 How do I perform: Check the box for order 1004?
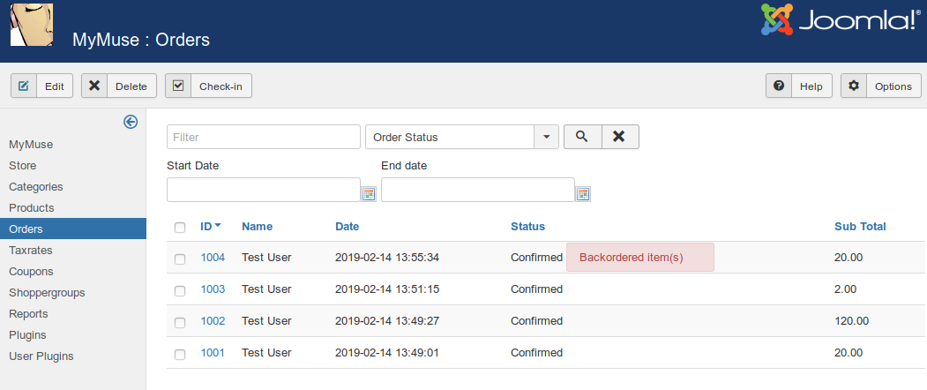click(x=180, y=259)
